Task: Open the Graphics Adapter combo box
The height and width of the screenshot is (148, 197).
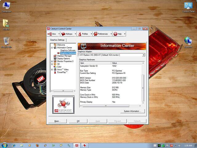Action: click(x=111, y=55)
